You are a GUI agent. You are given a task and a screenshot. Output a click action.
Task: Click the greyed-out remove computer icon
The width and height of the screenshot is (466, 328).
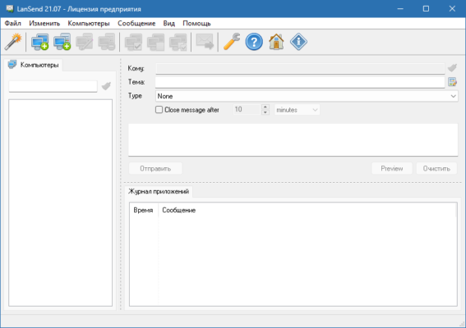pyautogui.click(x=107, y=42)
